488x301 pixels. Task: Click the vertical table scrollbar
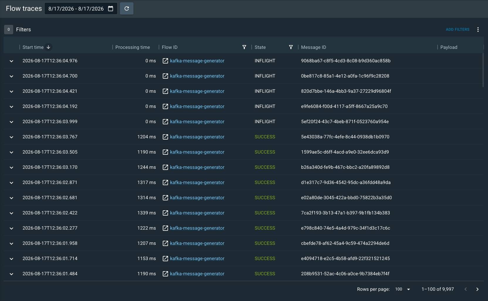pyautogui.click(x=483, y=70)
